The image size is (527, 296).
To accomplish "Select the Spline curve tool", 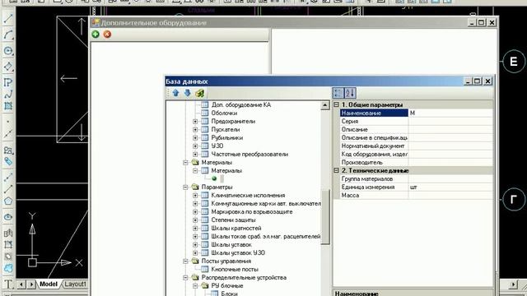I will [x=8, y=95].
